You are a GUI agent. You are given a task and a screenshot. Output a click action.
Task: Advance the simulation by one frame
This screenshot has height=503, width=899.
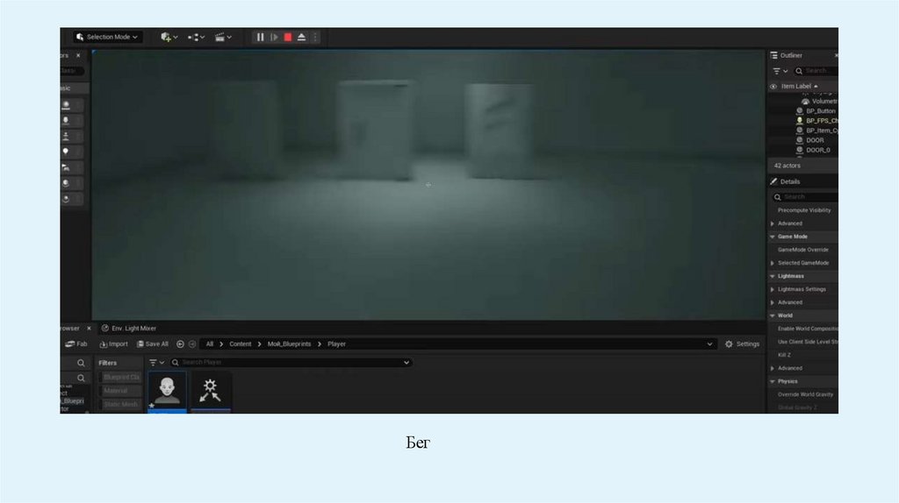(274, 37)
